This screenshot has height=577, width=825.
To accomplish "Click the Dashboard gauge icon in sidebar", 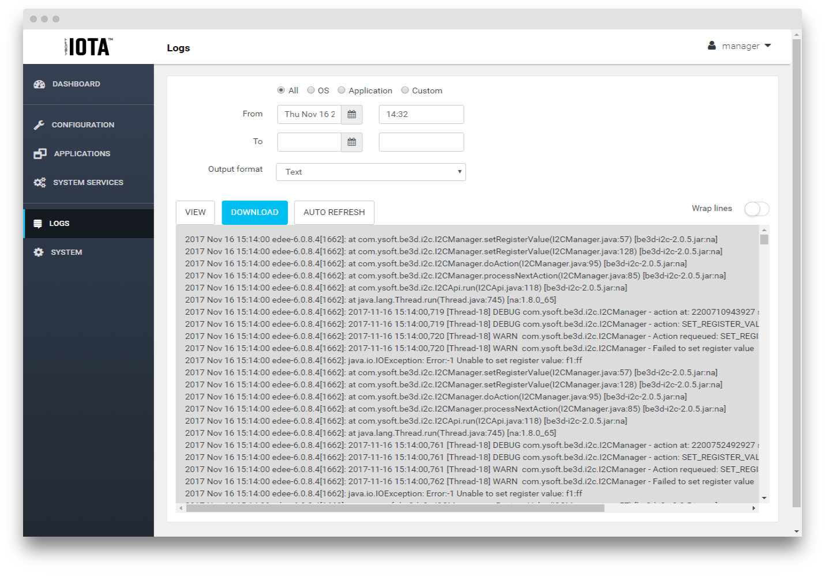I will click(x=39, y=84).
